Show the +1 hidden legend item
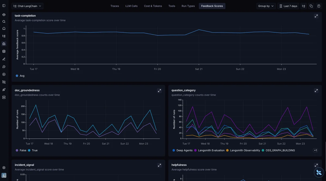Image resolution: width=326 pixels, height=181 pixels. coord(315,150)
